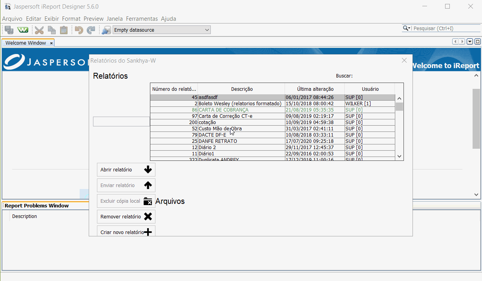Click the Redo arrow icon
Viewport: 482px width, 281px height.
(91, 30)
